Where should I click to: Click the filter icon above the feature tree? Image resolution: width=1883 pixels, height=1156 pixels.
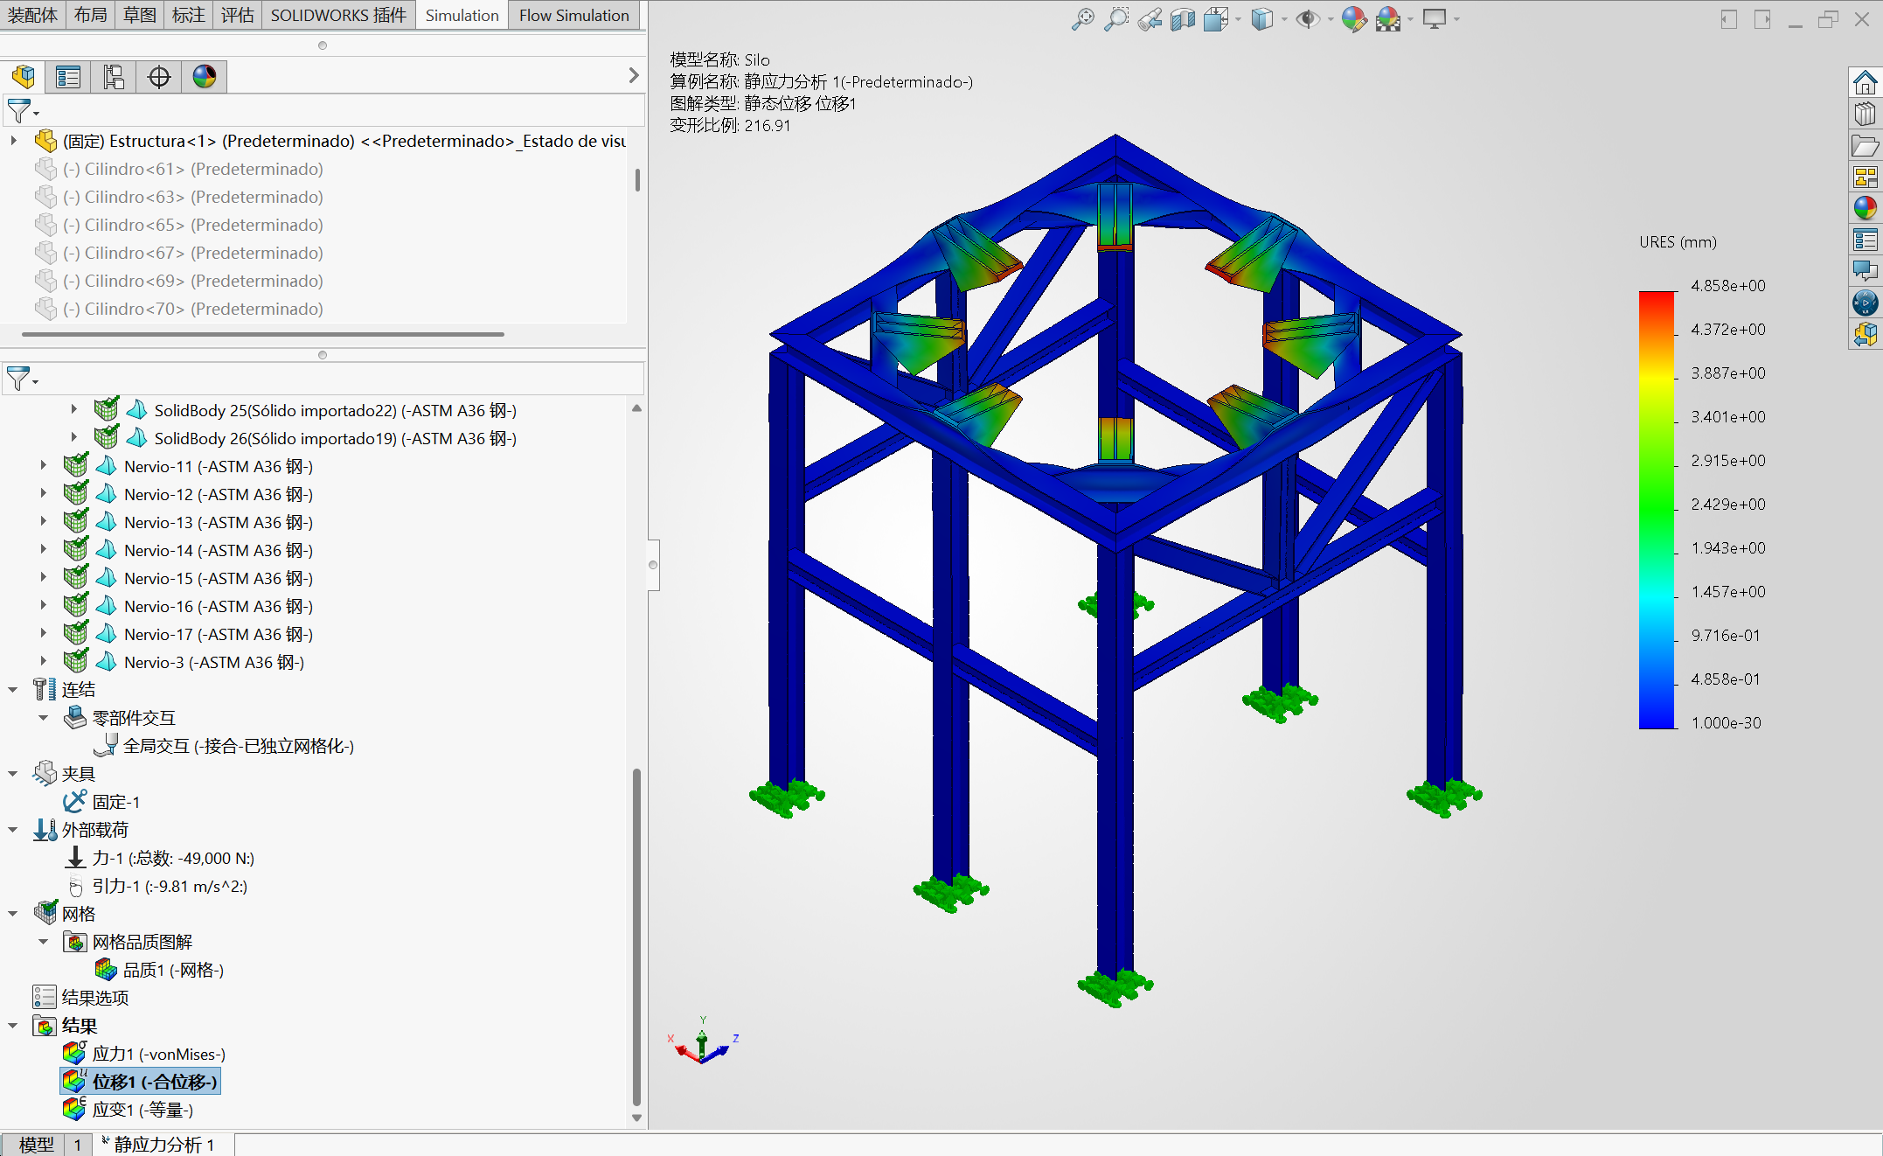(21, 111)
